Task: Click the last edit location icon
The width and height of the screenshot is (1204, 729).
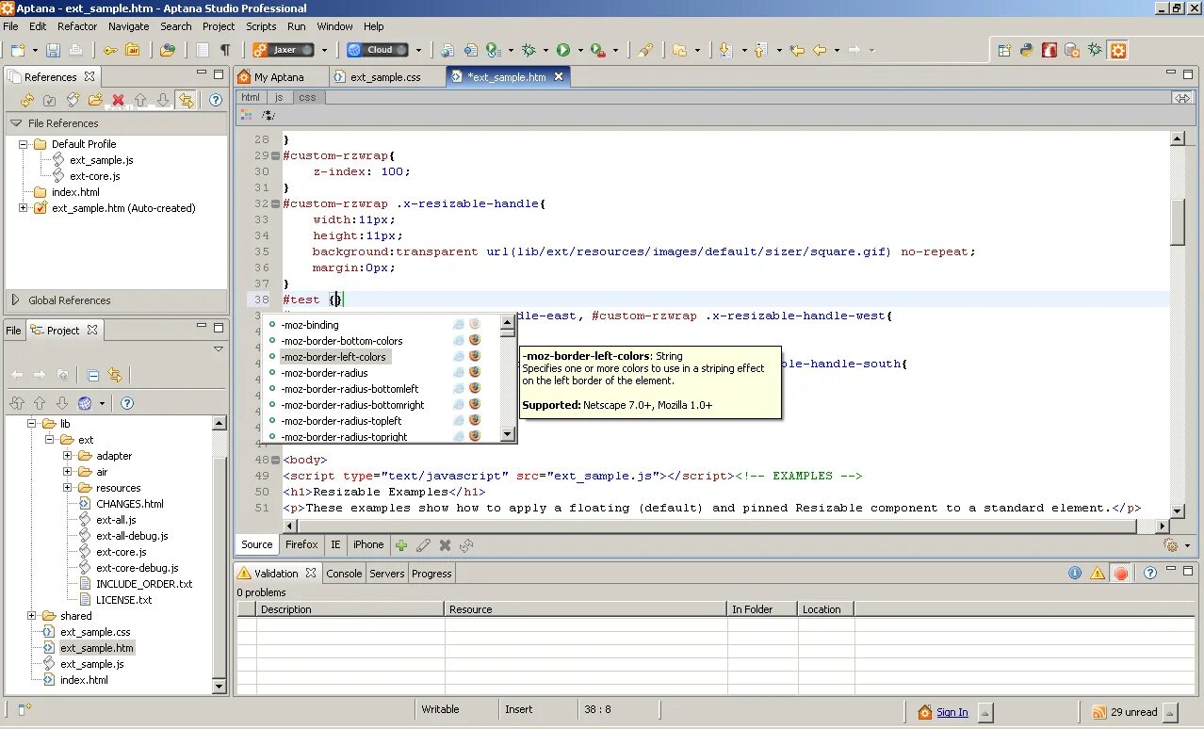Action: pos(797,50)
